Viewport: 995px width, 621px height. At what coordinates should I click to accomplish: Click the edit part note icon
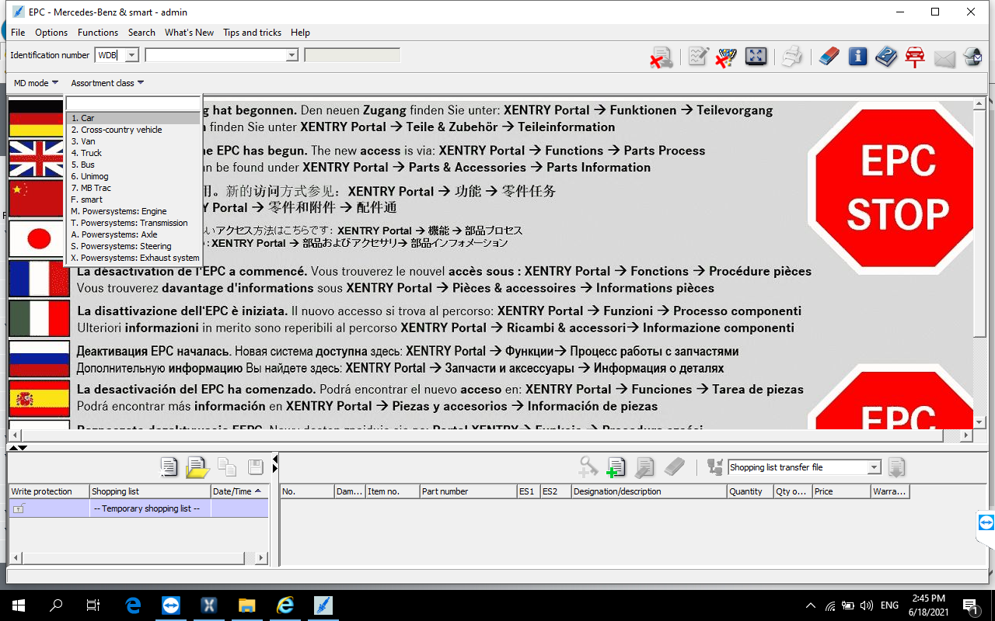644,467
